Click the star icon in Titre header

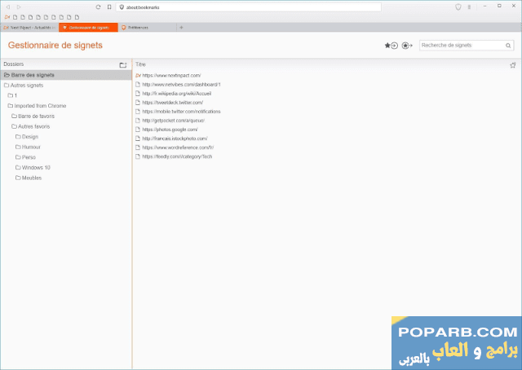point(513,64)
